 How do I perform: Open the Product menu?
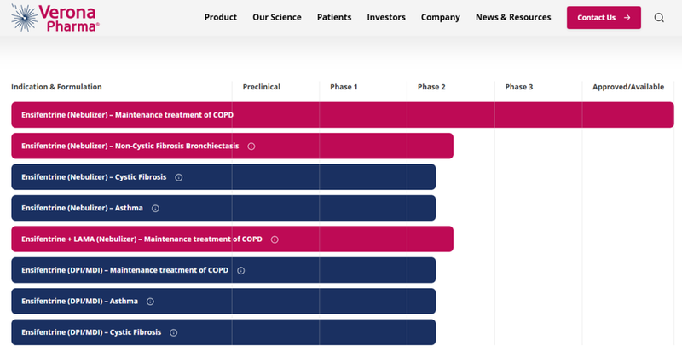coord(221,18)
